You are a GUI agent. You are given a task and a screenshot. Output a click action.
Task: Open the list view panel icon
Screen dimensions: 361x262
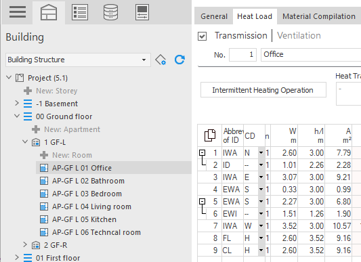pos(80,12)
